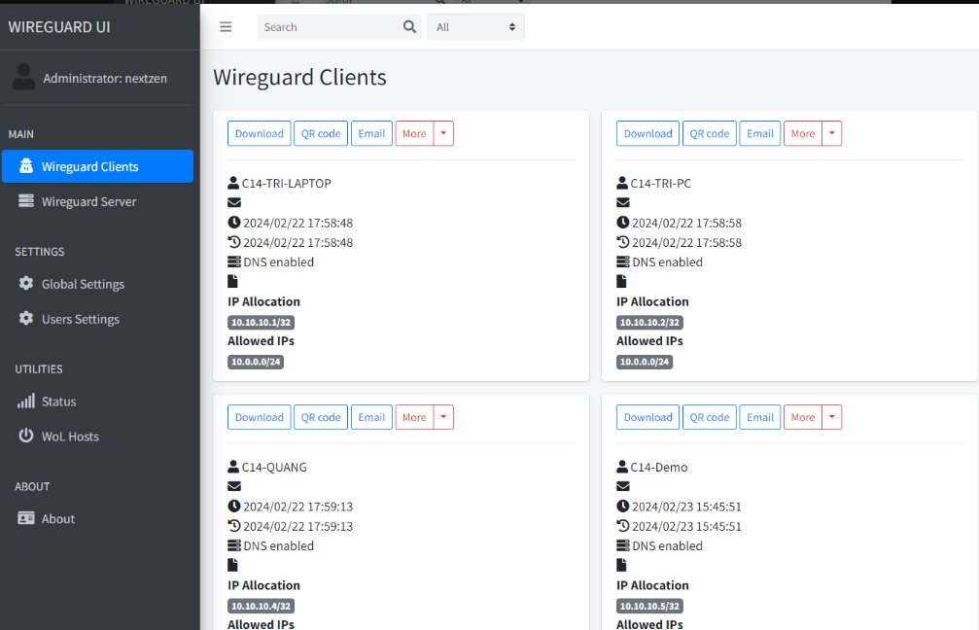Email config for C14-TRI-PC

(760, 133)
